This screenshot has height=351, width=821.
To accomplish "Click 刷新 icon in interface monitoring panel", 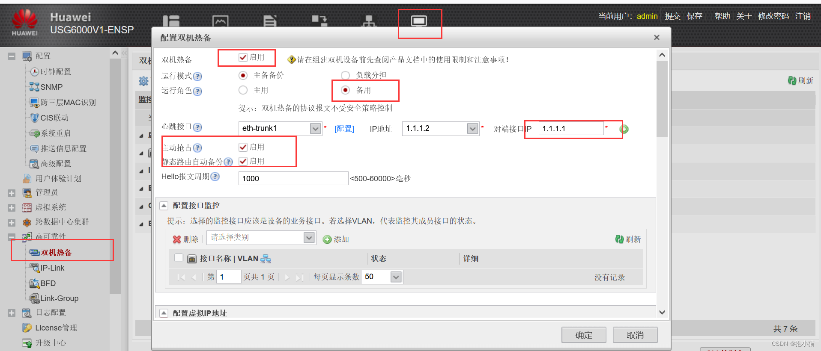I will 619,239.
